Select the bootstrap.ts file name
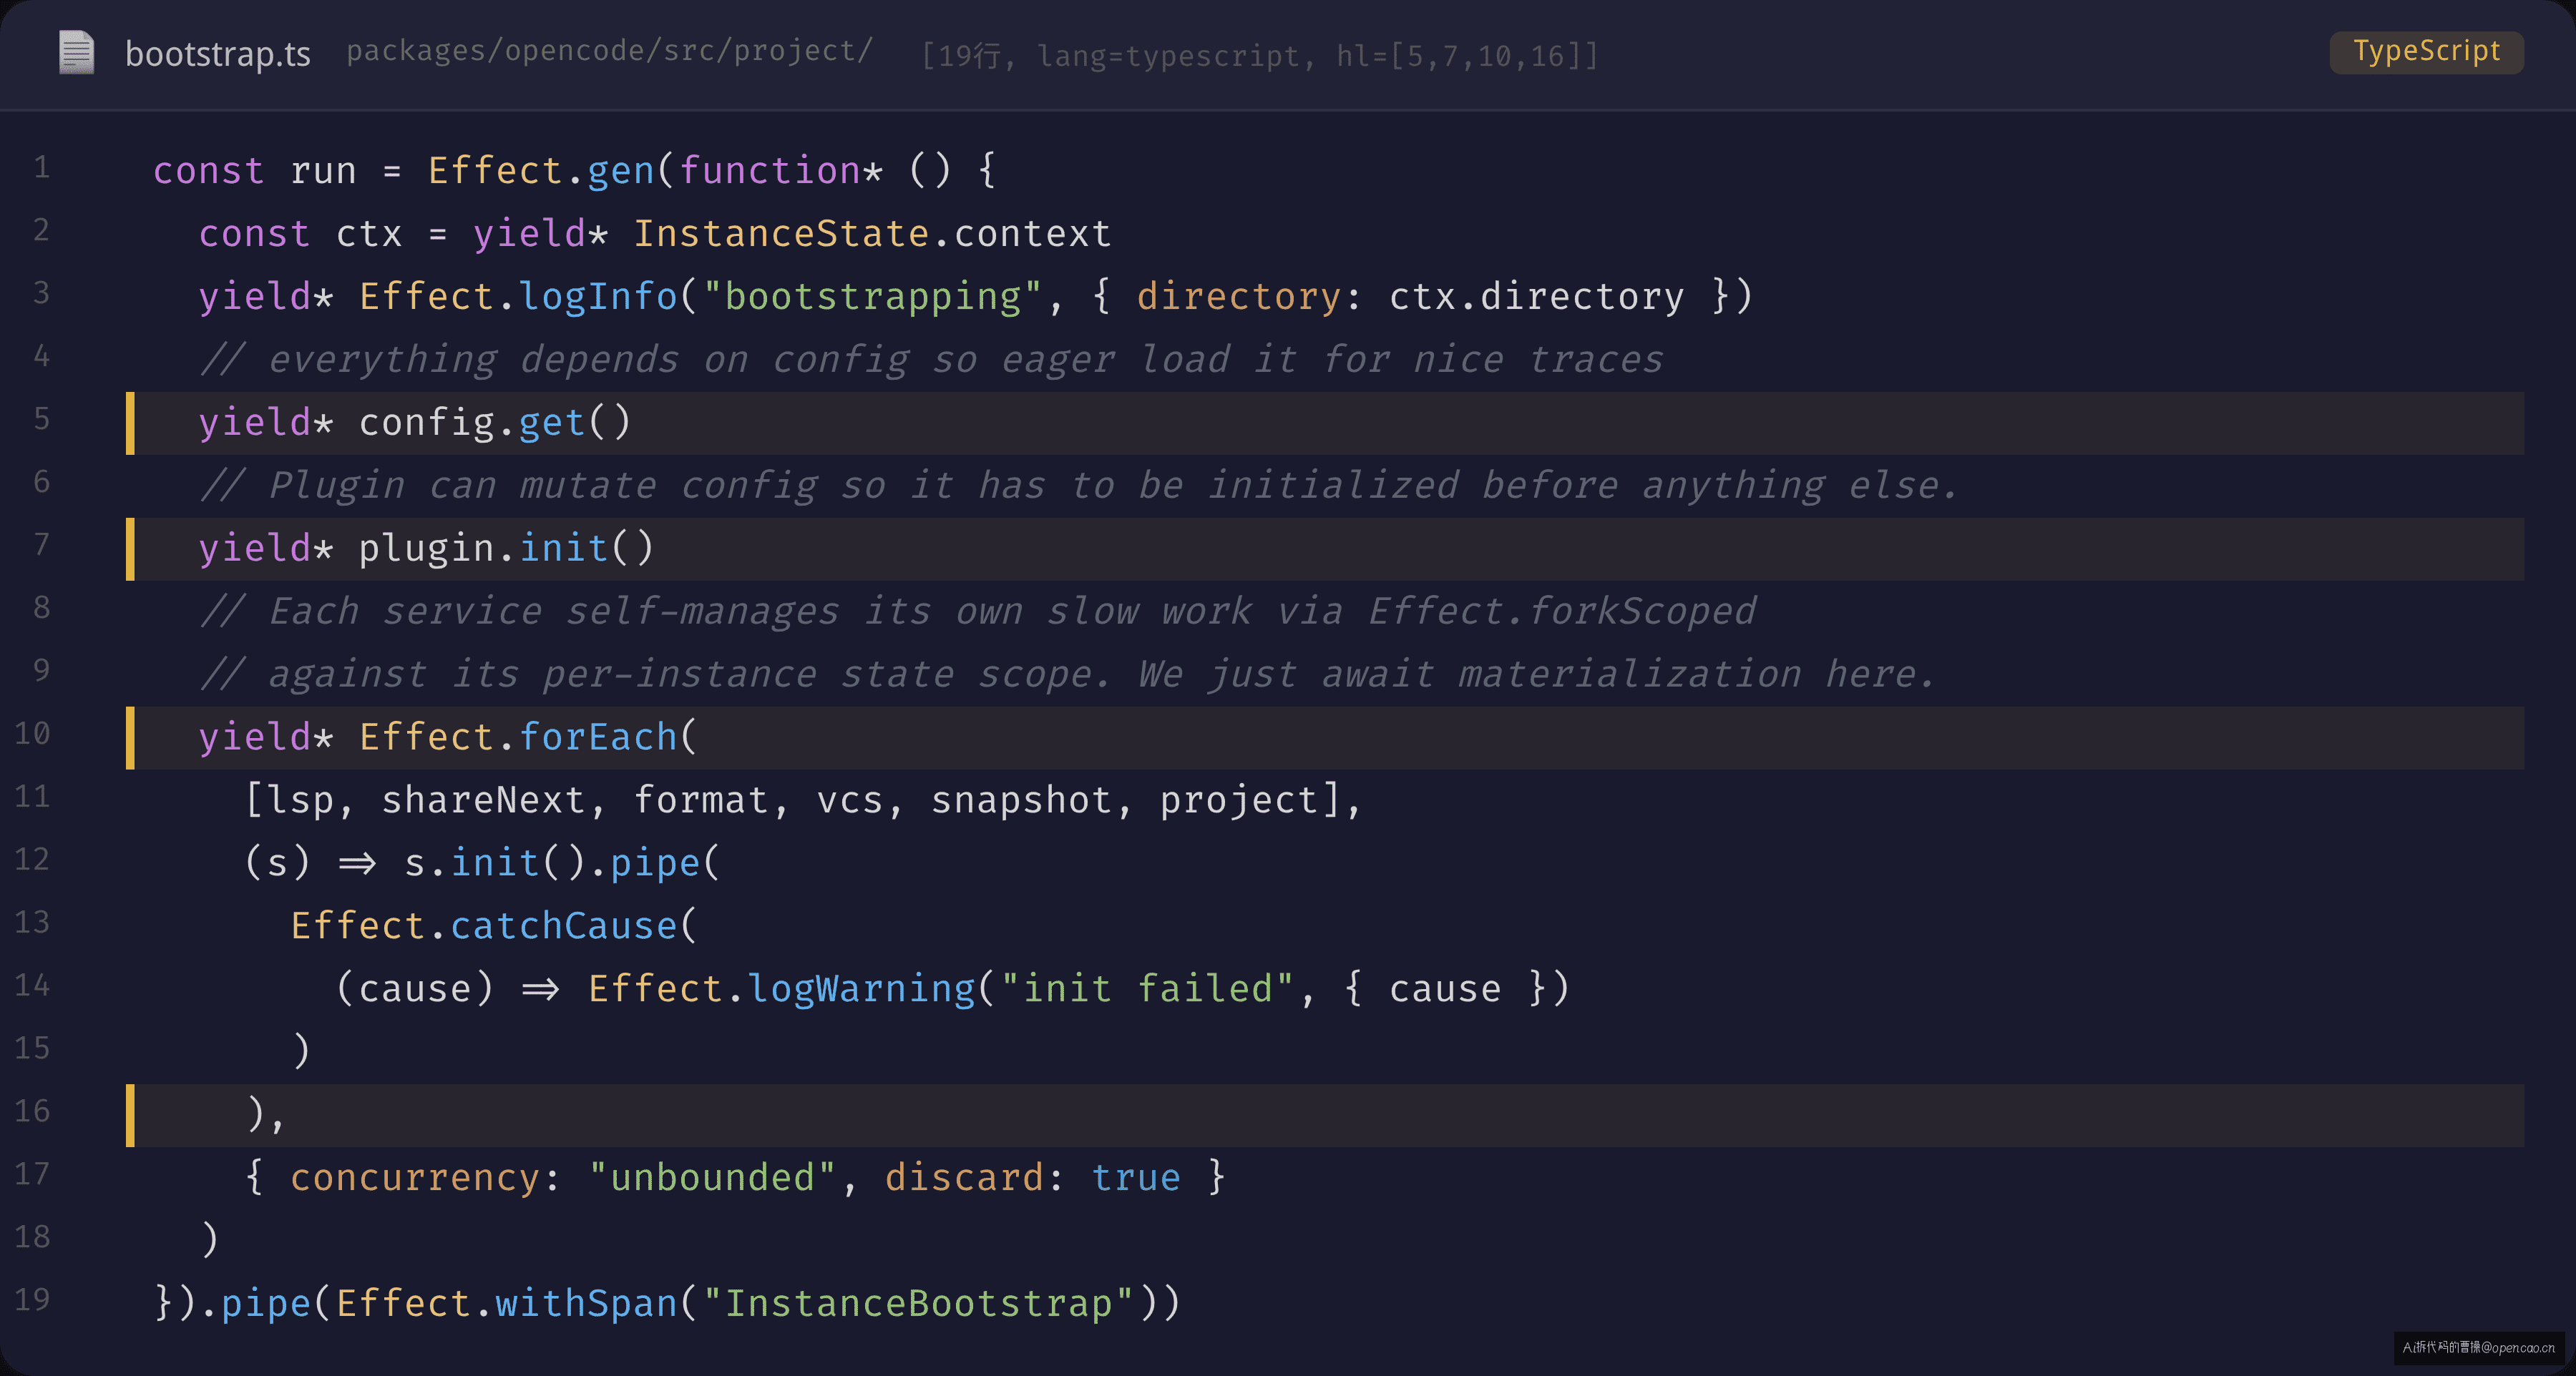The image size is (2576, 1376). [218, 53]
